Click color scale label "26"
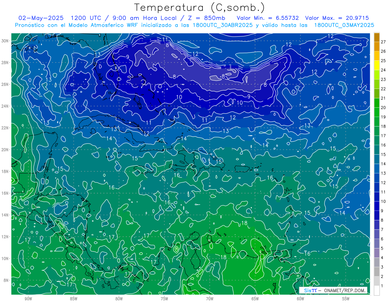The image size is (392, 303). 383,51
